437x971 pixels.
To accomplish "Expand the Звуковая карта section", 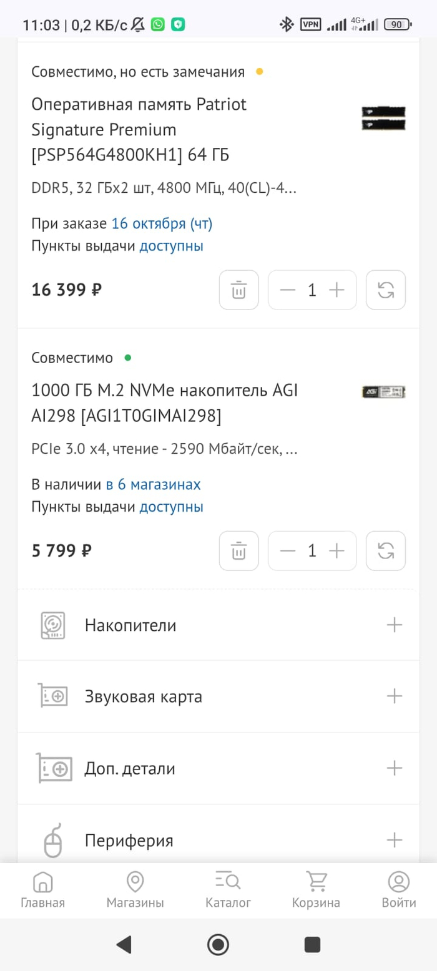I will pos(394,696).
